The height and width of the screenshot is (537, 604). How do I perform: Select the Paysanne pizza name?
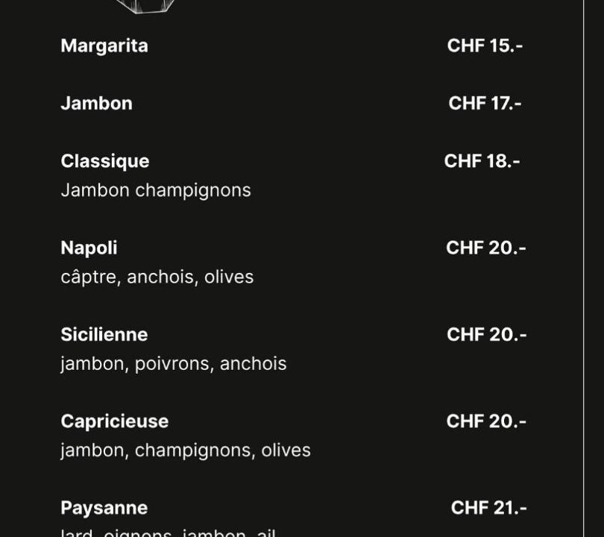pyautogui.click(x=104, y=508)
